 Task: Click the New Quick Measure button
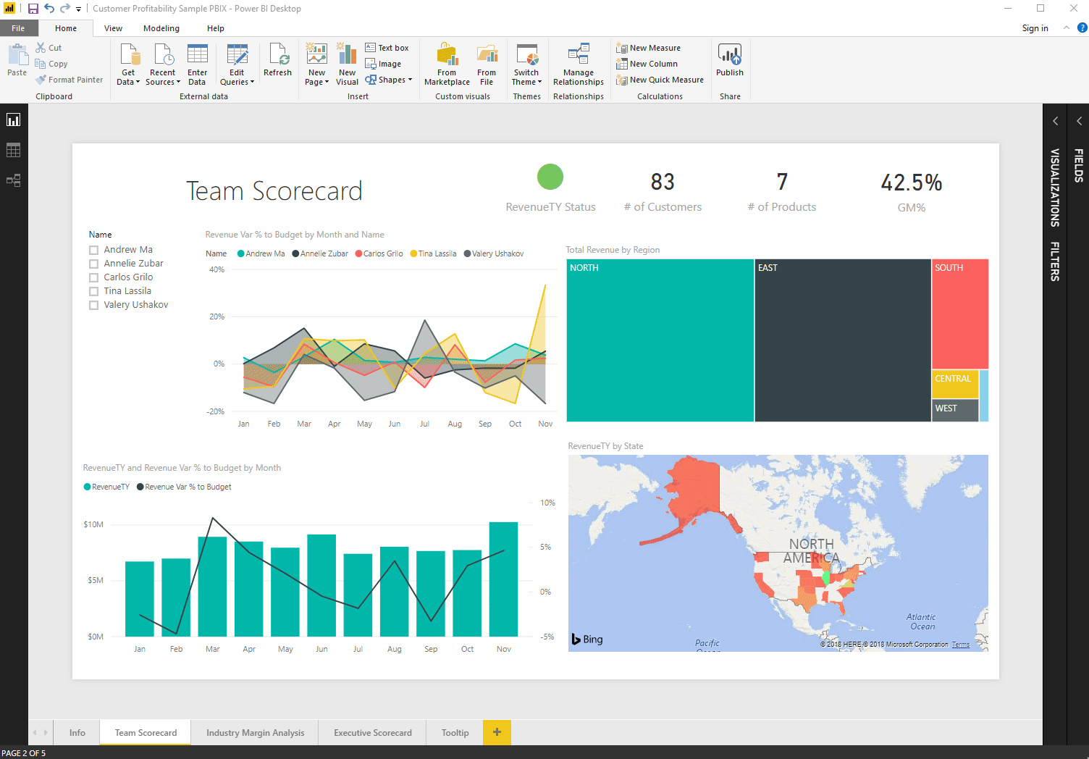[660, 80]
